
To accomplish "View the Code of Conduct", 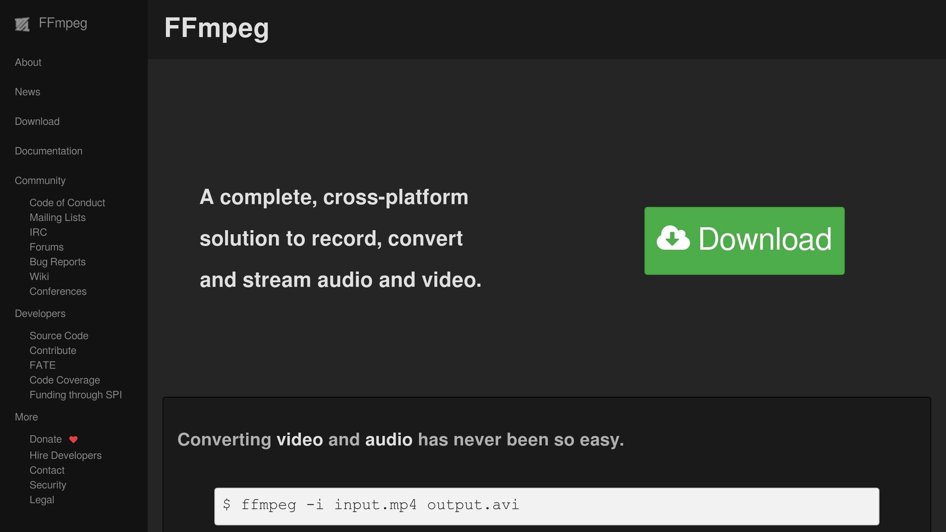I will point(67,202).
